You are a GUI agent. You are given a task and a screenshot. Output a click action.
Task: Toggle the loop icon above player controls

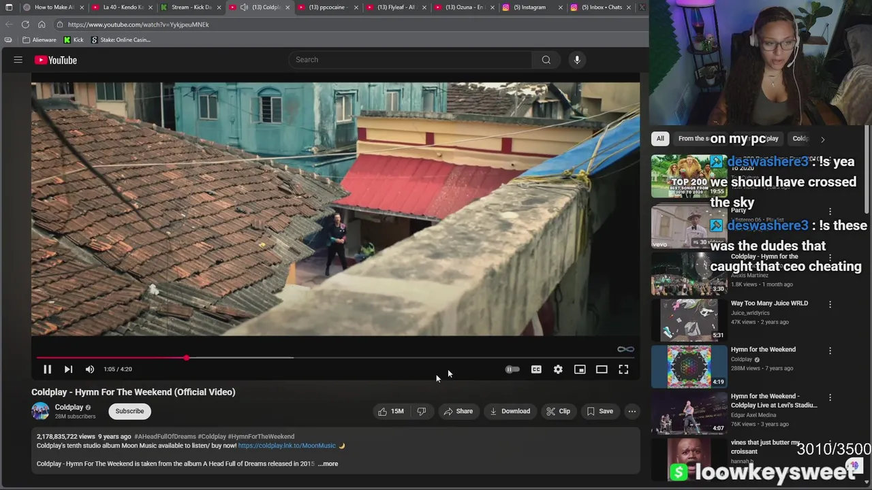coord(625,349)
